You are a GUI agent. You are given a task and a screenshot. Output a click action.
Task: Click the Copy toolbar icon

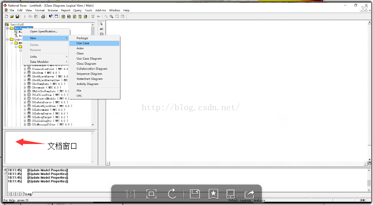(30, 16)
